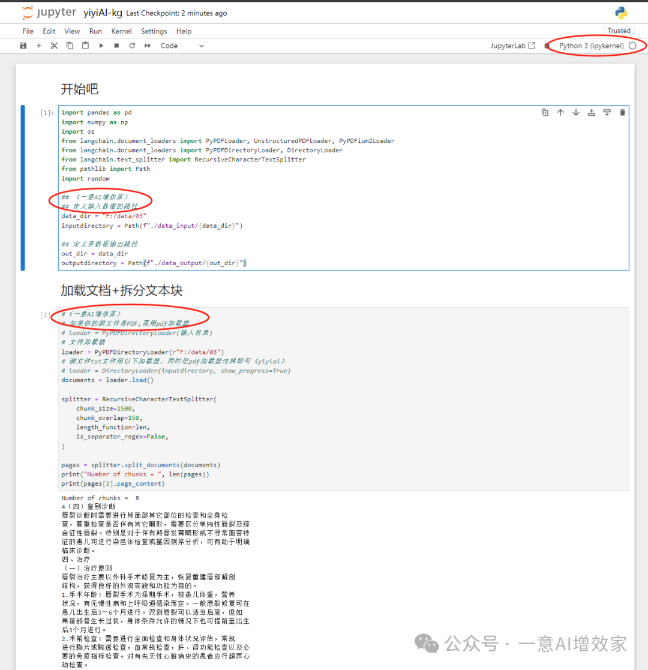
Task: Run the selected cell with the play icon
Action: 101,46
